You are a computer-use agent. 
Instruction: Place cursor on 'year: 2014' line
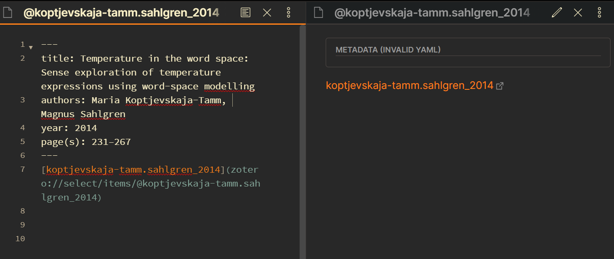pyautogui.click(x=69, y=128)
